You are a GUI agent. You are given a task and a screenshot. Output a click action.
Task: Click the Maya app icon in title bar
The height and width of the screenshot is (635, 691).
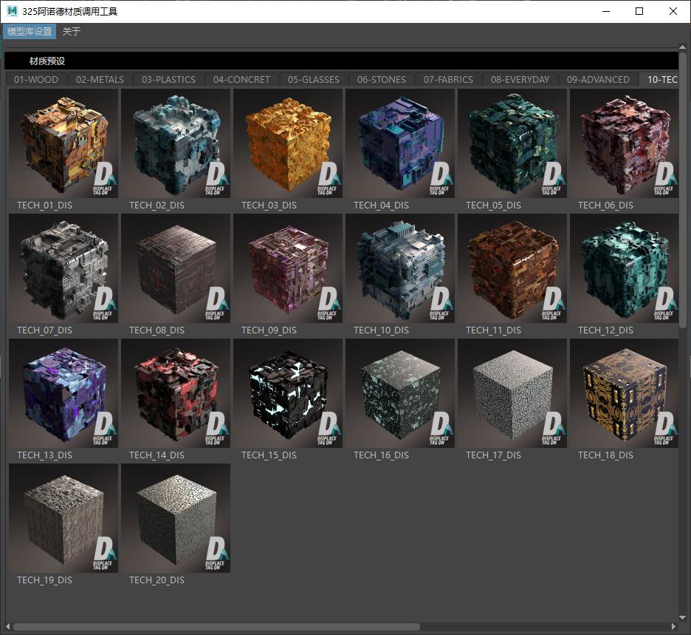[12, 11]
